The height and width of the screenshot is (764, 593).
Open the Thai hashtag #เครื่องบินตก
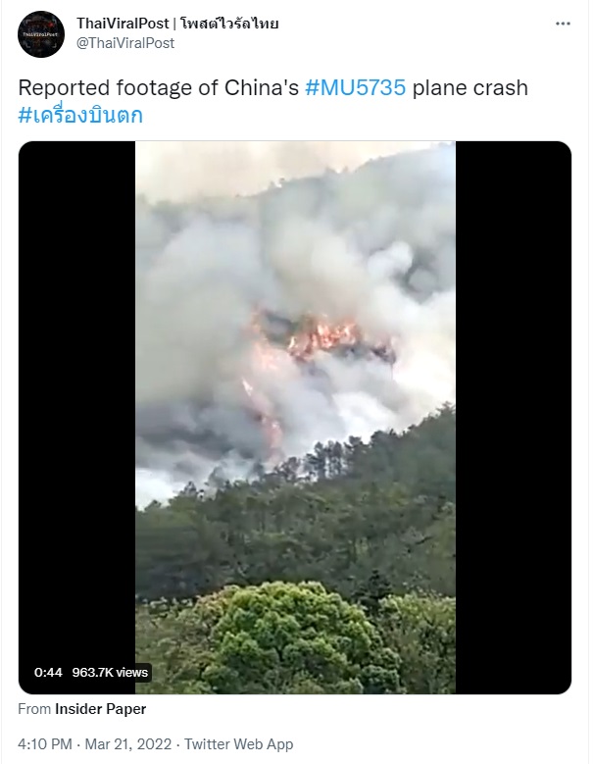tap(80, 116)
